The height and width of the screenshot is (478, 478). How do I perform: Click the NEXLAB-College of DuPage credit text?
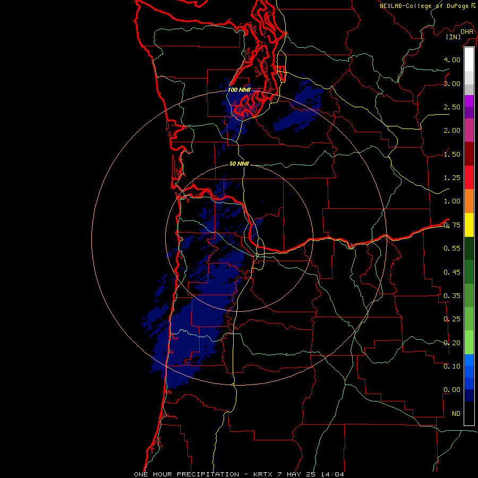tap(424, 6)
